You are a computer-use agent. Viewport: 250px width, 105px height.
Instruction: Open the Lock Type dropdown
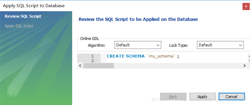(x=220, y=45)
